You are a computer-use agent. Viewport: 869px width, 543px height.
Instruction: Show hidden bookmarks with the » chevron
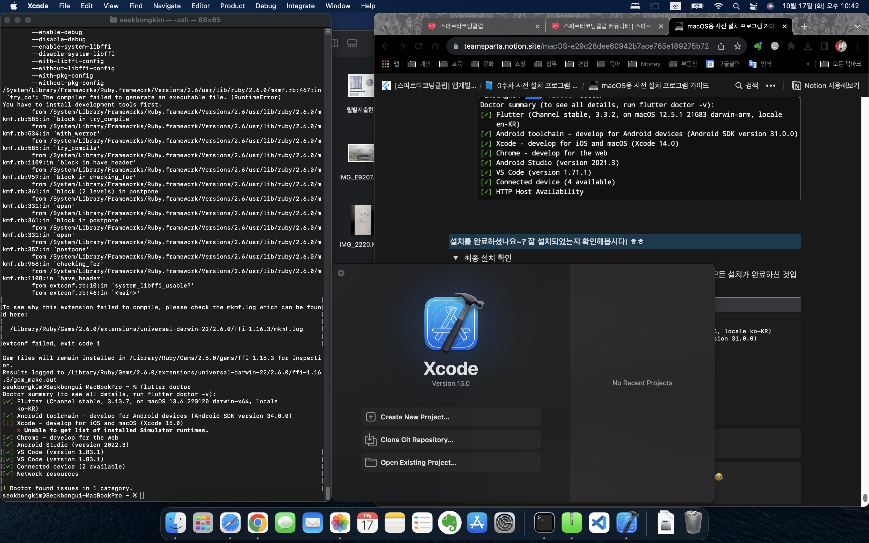coord(808,64)
